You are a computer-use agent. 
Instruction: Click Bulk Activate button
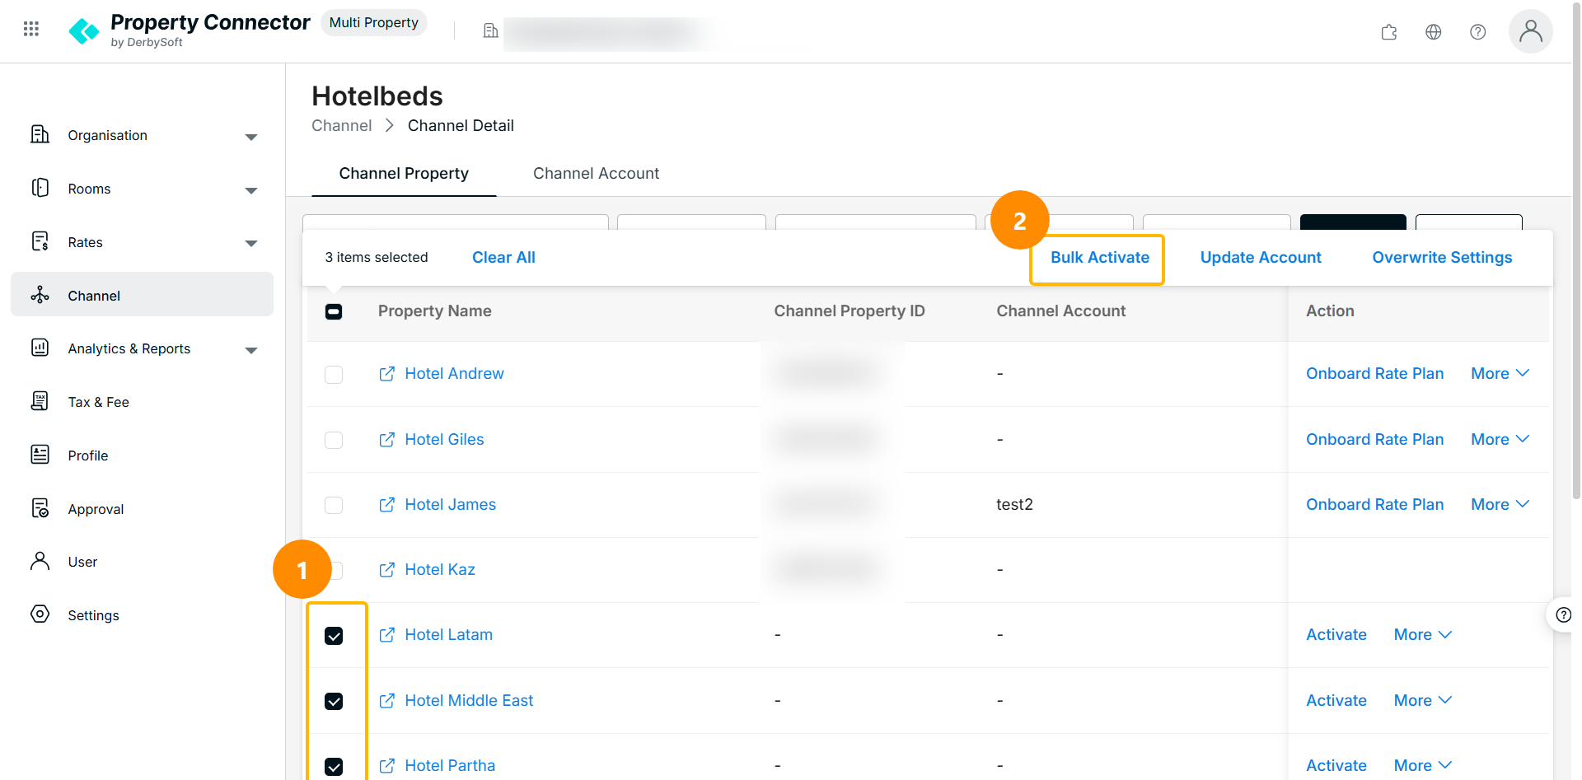pos(1099,258)
